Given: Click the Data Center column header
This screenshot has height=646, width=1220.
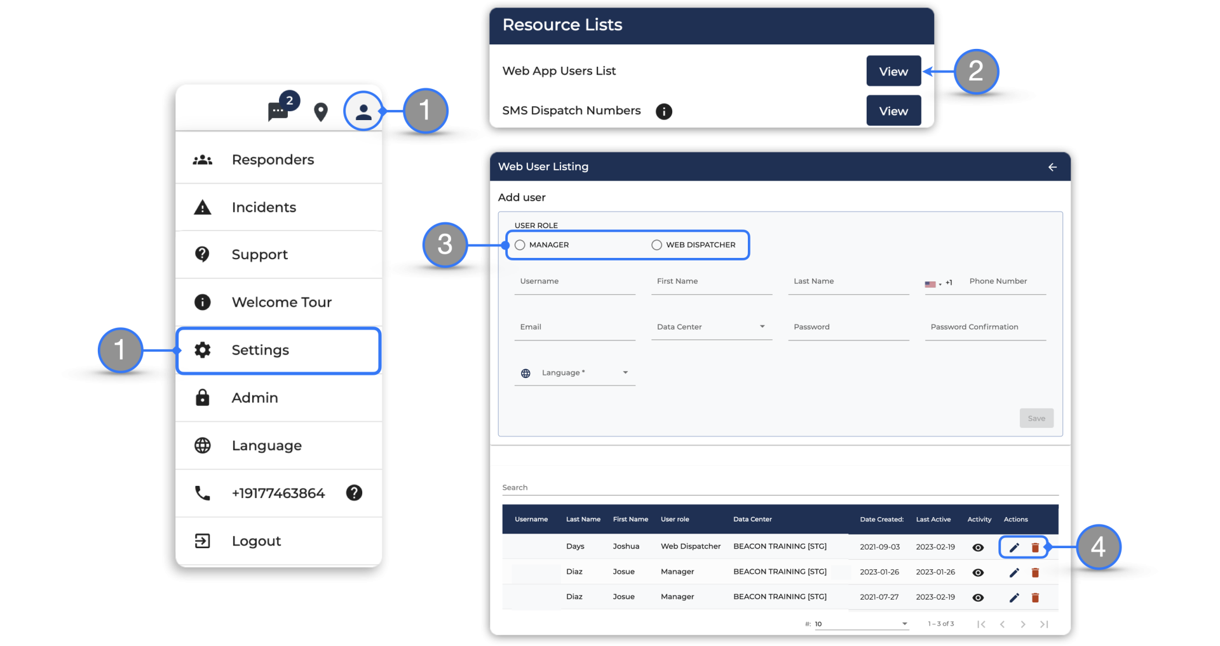Looking at the screenshot, I should (x=752, y=520).
